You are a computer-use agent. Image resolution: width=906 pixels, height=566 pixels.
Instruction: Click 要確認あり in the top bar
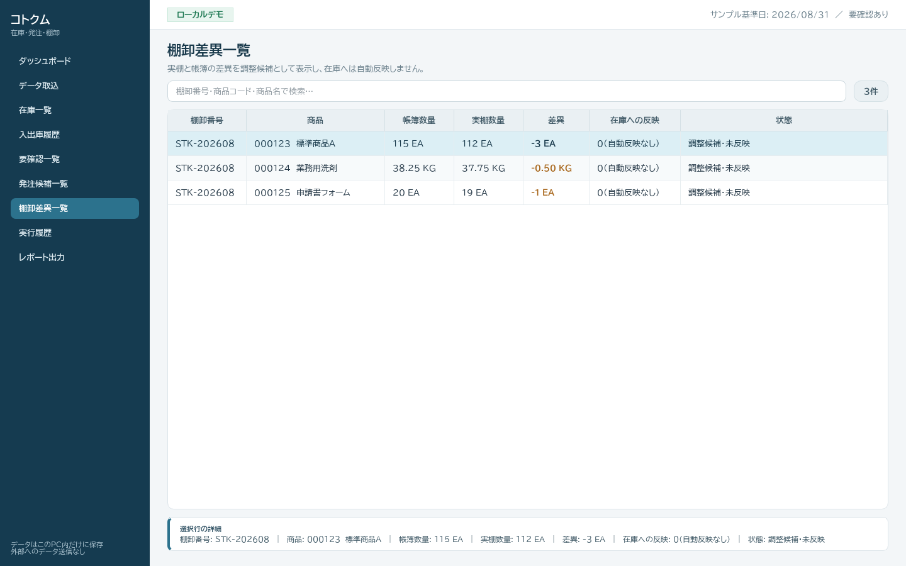[868, 14]
